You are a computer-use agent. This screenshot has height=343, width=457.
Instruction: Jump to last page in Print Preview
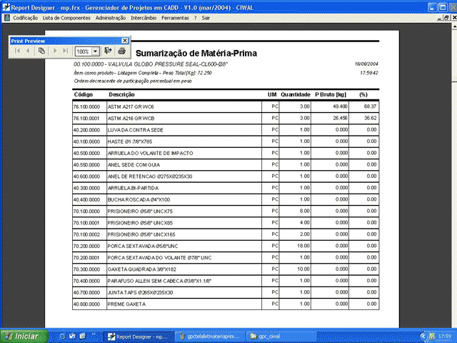pyautogui.click(x=66, y=51)
